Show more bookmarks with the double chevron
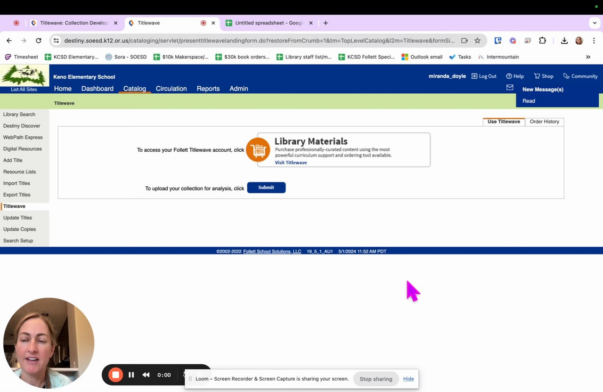This screenshot has width=603, height=392. pos(588,57)
